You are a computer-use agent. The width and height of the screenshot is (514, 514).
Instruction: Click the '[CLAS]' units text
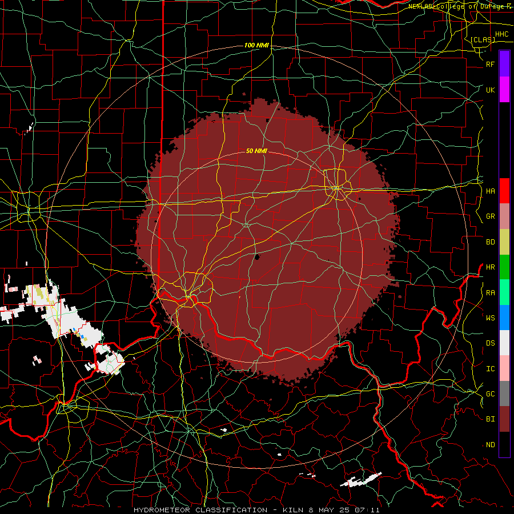(483, 39)
